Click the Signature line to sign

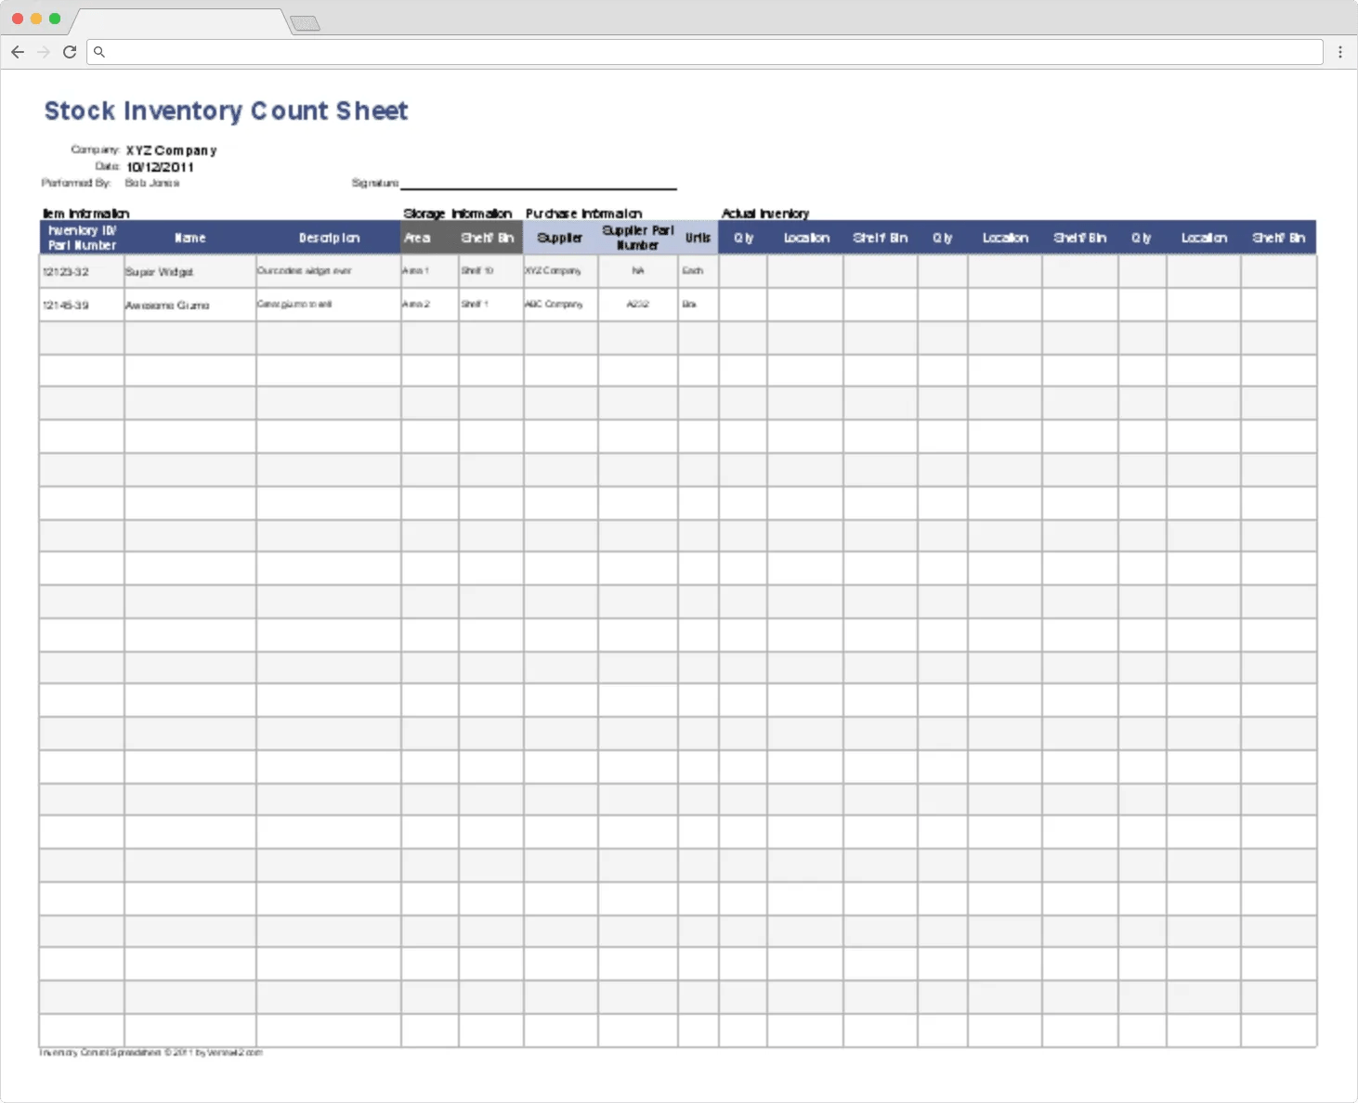pyautogui.click(x=539, y=181)
